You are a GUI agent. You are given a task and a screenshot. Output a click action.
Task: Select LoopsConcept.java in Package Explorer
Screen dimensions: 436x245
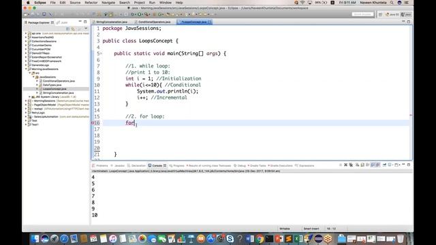(x=54, y=89)
